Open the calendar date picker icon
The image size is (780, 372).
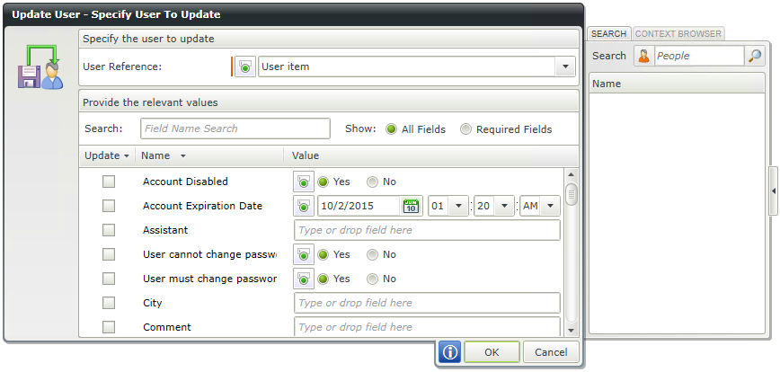pos(411,206)
